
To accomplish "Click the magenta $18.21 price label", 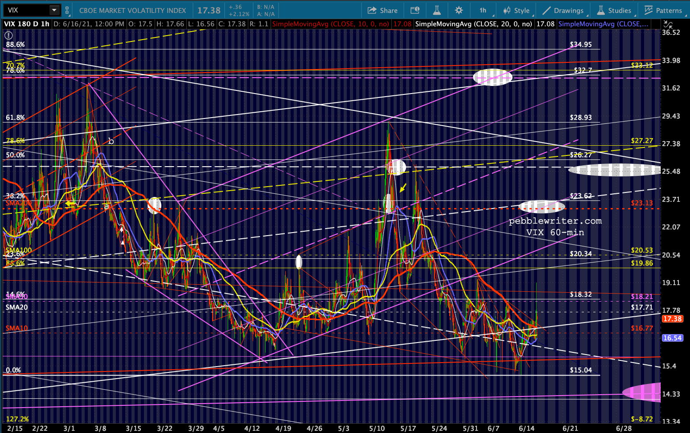I will 642,297.
